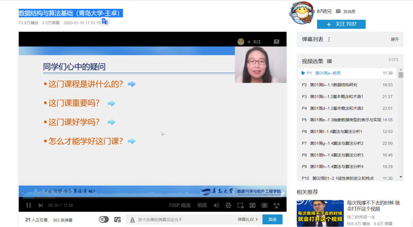Open the 720P 高清 quality dropdown
The width and height of the screenshot is (413, 227).
tap(180, 205)
